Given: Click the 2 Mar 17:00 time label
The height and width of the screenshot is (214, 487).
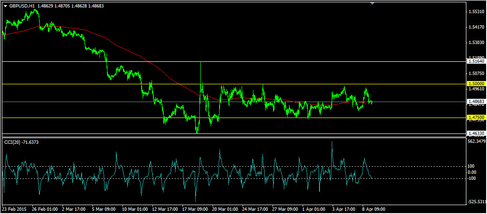Looking at the screenshot, I should (x=74, y=209).
